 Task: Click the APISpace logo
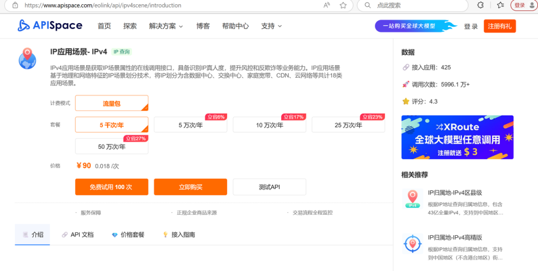point(50,26)
